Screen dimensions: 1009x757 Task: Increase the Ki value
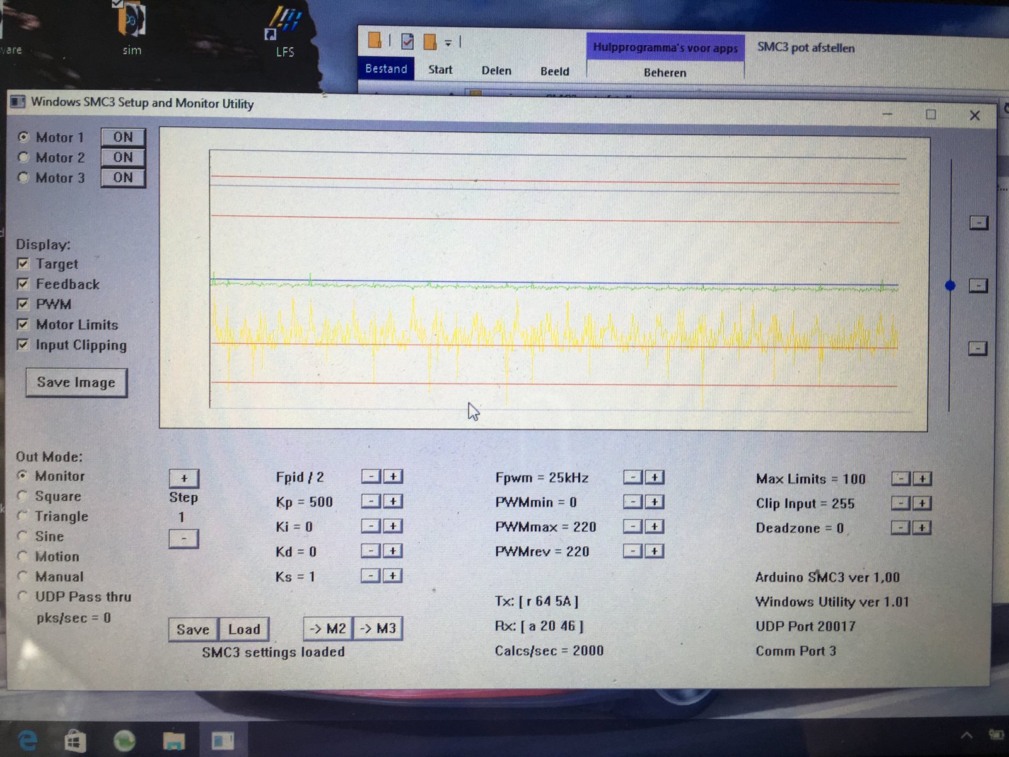click(393, 525)
